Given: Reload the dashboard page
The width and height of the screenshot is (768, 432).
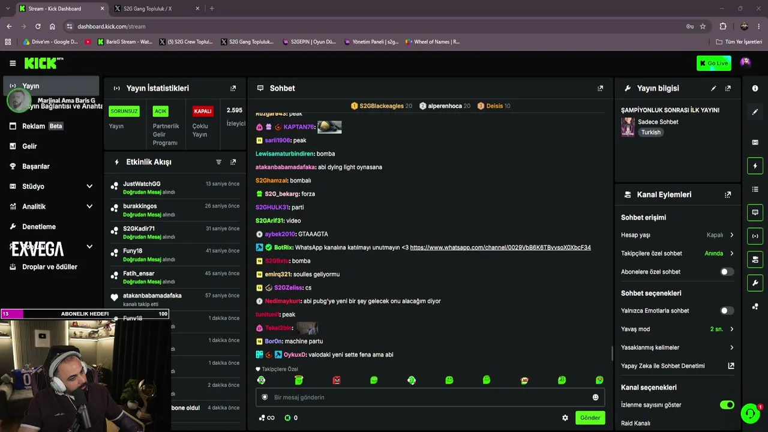Looking at the screenshot, I should pyautogui.click(x=38, y=26).
